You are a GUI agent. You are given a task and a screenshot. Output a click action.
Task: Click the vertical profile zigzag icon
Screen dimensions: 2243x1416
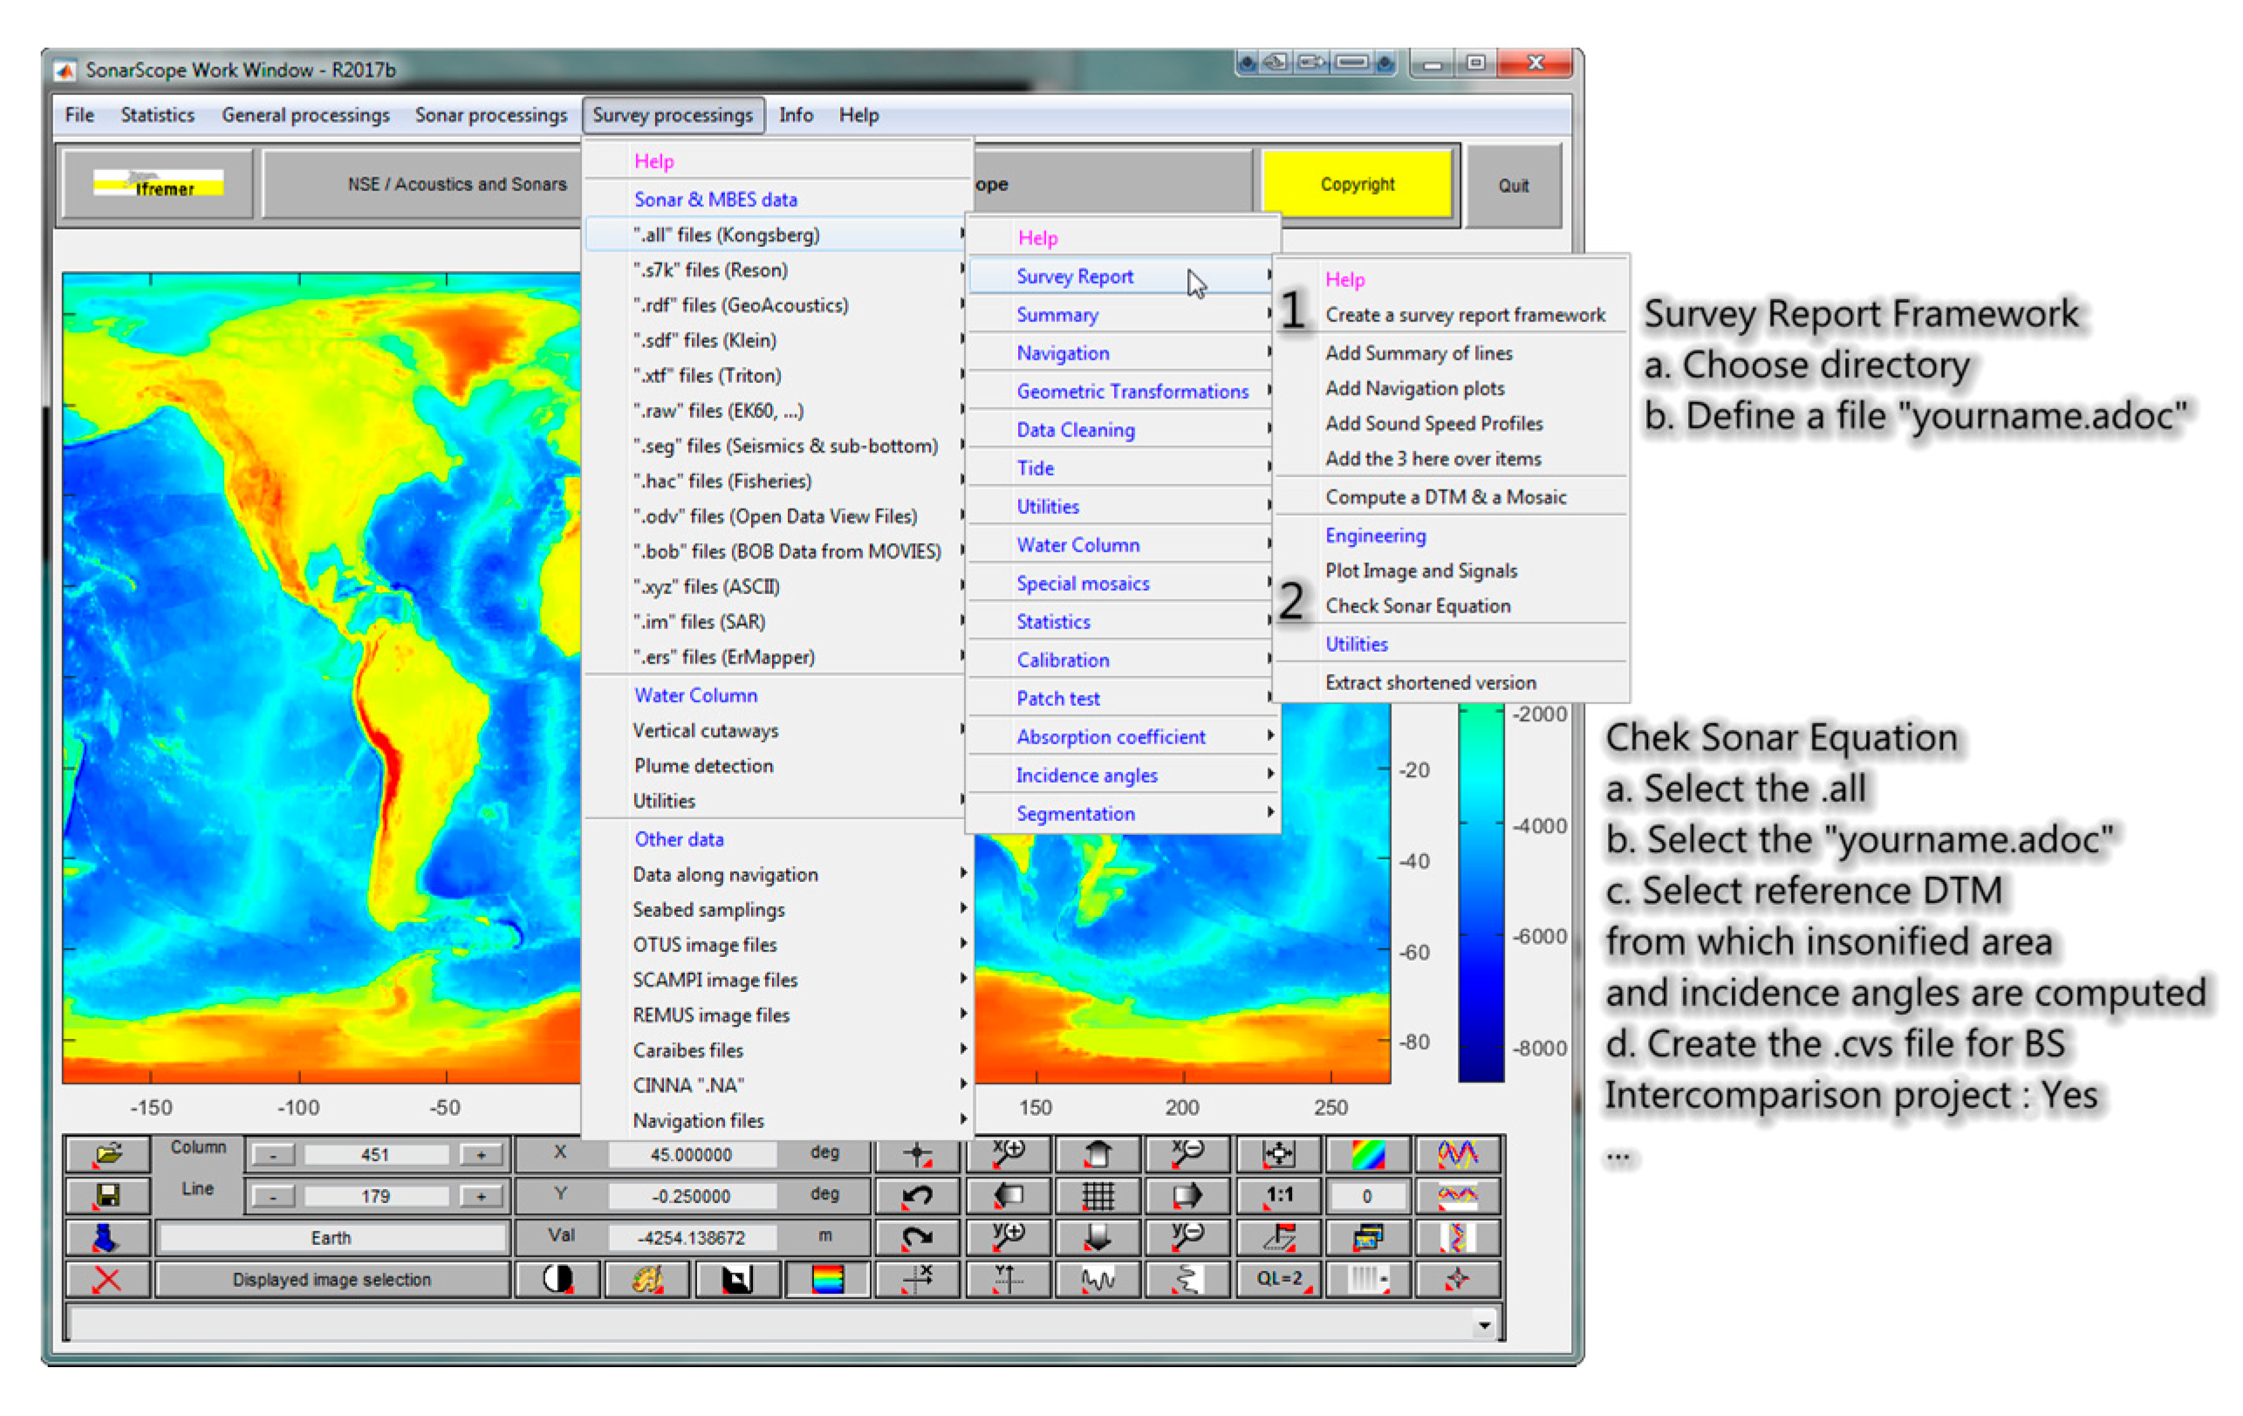(1458, 1238)
